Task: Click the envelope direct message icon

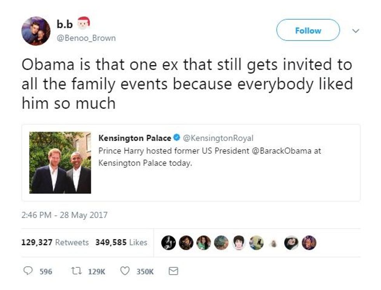Action: tap(173, 271)
